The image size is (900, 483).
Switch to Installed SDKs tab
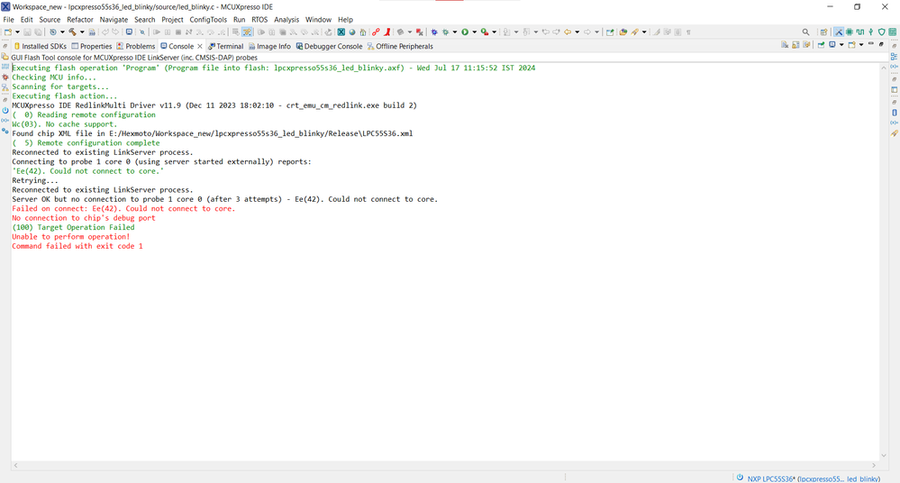click(40, 46)
